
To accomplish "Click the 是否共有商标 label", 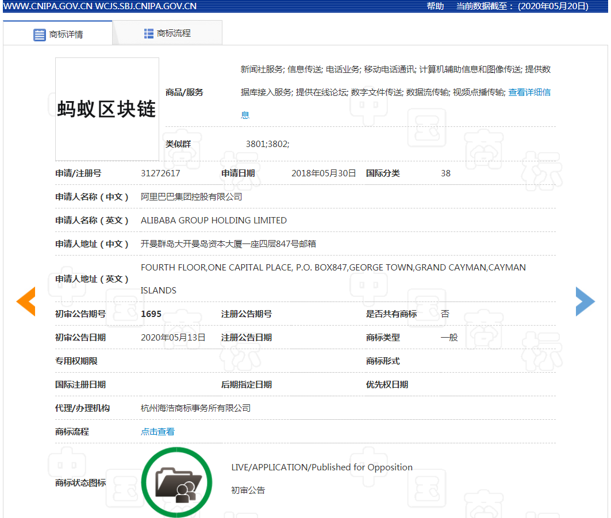I will 391,314.
